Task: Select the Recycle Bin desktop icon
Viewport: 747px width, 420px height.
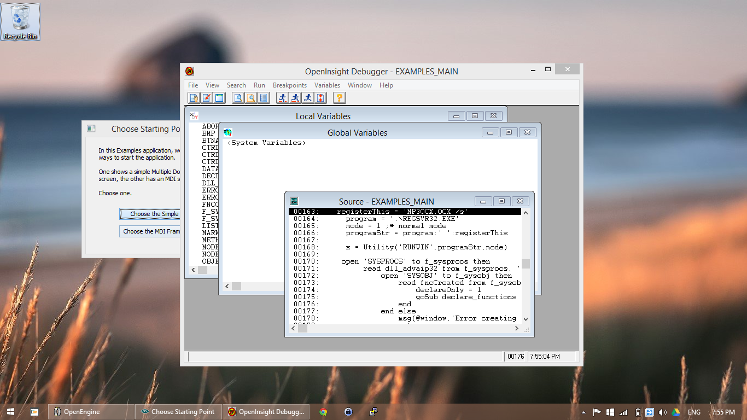Action: pyautogui.click(x=20, y=22)
